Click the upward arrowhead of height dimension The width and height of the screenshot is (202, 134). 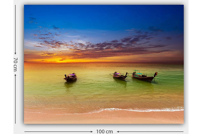pos(15,75)
